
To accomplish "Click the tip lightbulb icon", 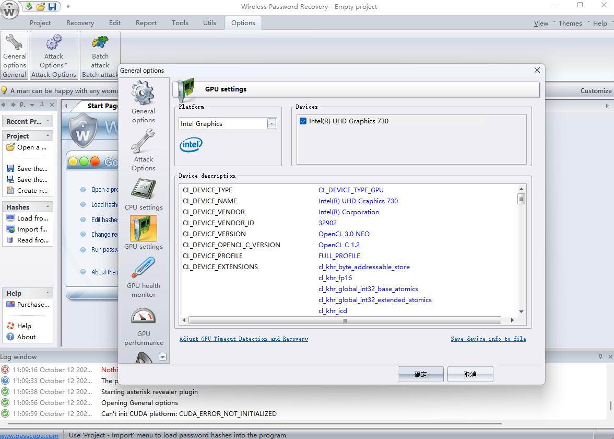I will coord(4,90).
